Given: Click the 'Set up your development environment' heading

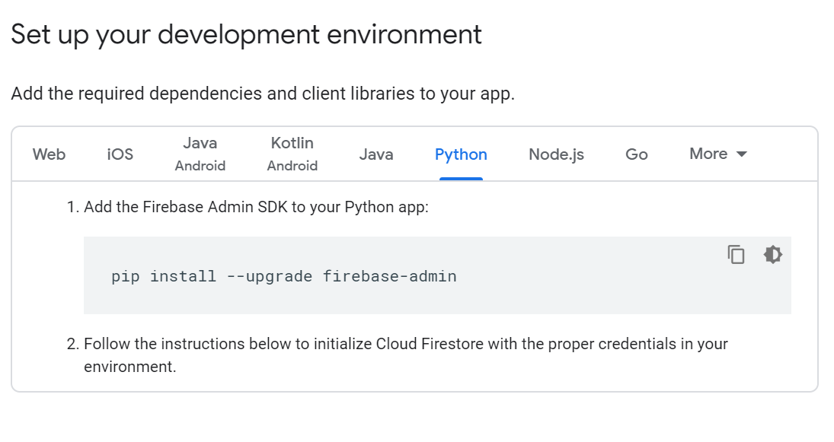Looking at the screenshot, I should click(246, 34).
